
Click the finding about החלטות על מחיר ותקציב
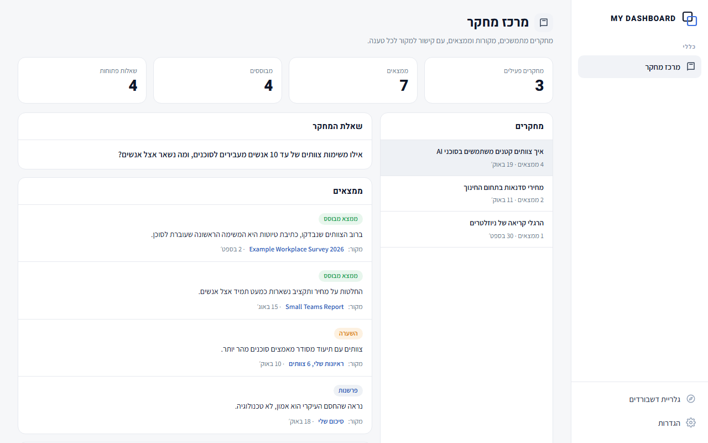click(x=280, y=292)
